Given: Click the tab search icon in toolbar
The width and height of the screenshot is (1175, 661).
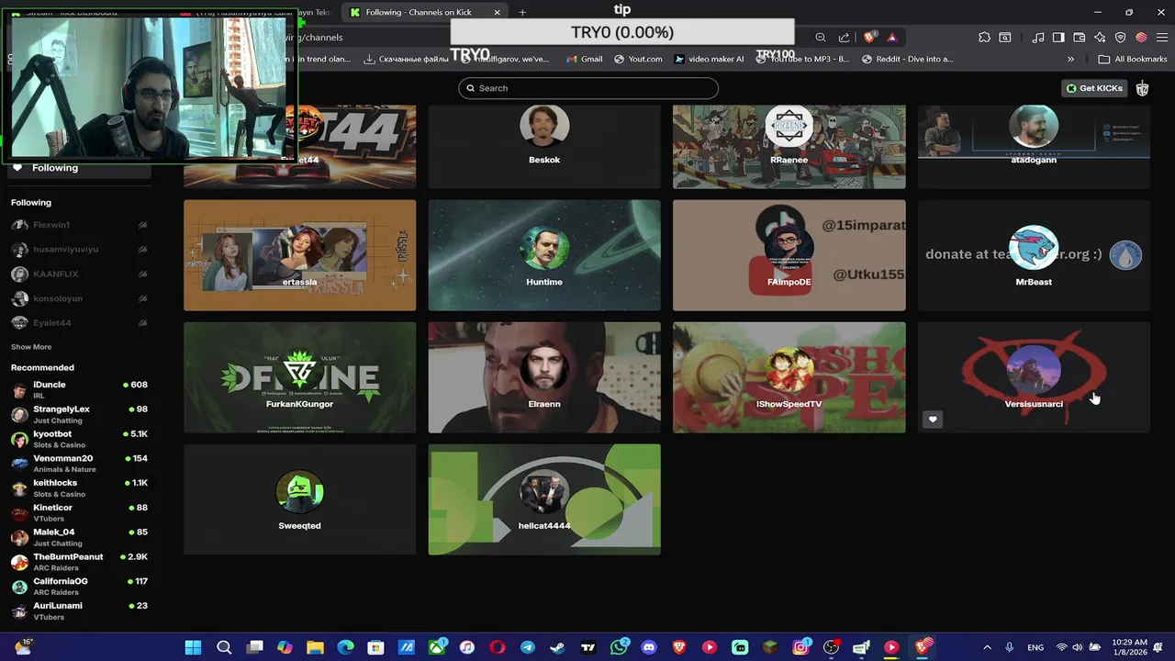Looking at the screenshot, I should point(1005,38).
